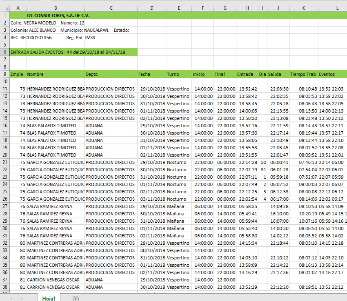Click first BLAS PALAFOX TIMOTEO name cell
The image size is (347, 301).
(55, 126)
